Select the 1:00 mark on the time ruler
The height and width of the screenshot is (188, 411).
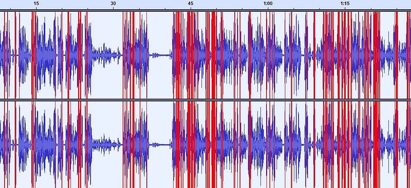pos(268,4)
